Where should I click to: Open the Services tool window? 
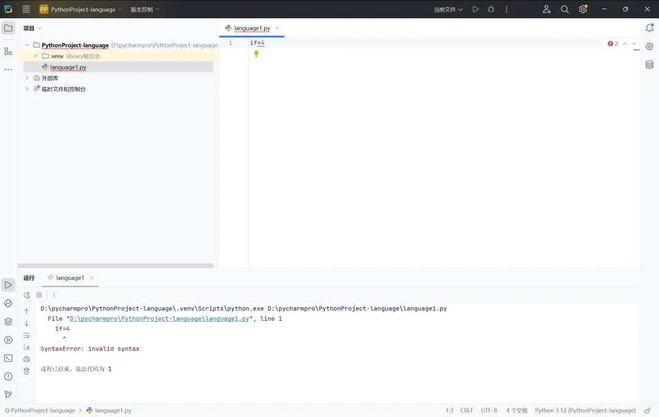coord(8,340)
